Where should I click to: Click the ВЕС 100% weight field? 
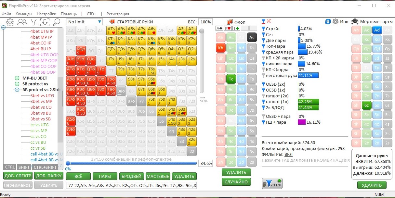[205, 22]
